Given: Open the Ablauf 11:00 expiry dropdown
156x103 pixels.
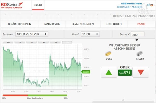Looking at the screenshot, I should (x=90, y=34).
